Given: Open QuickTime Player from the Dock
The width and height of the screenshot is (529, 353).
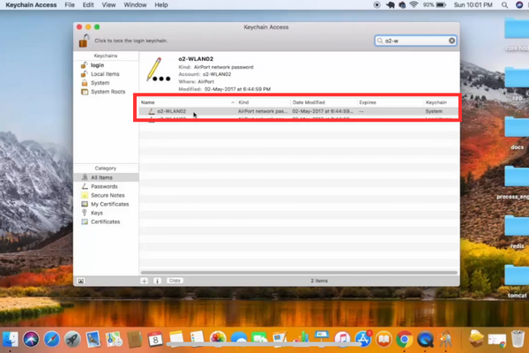Looking at the screenshot, I should coord(425,339).
